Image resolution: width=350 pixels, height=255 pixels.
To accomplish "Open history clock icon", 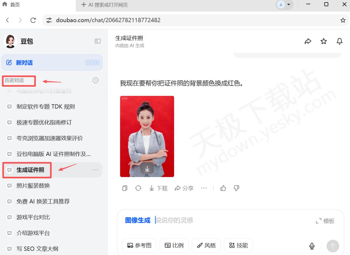I will [x=95, y=80].
